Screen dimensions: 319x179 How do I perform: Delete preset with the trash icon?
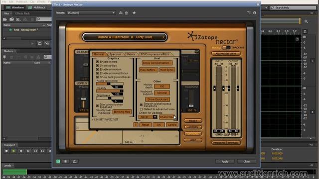click(x=126, y=13)
